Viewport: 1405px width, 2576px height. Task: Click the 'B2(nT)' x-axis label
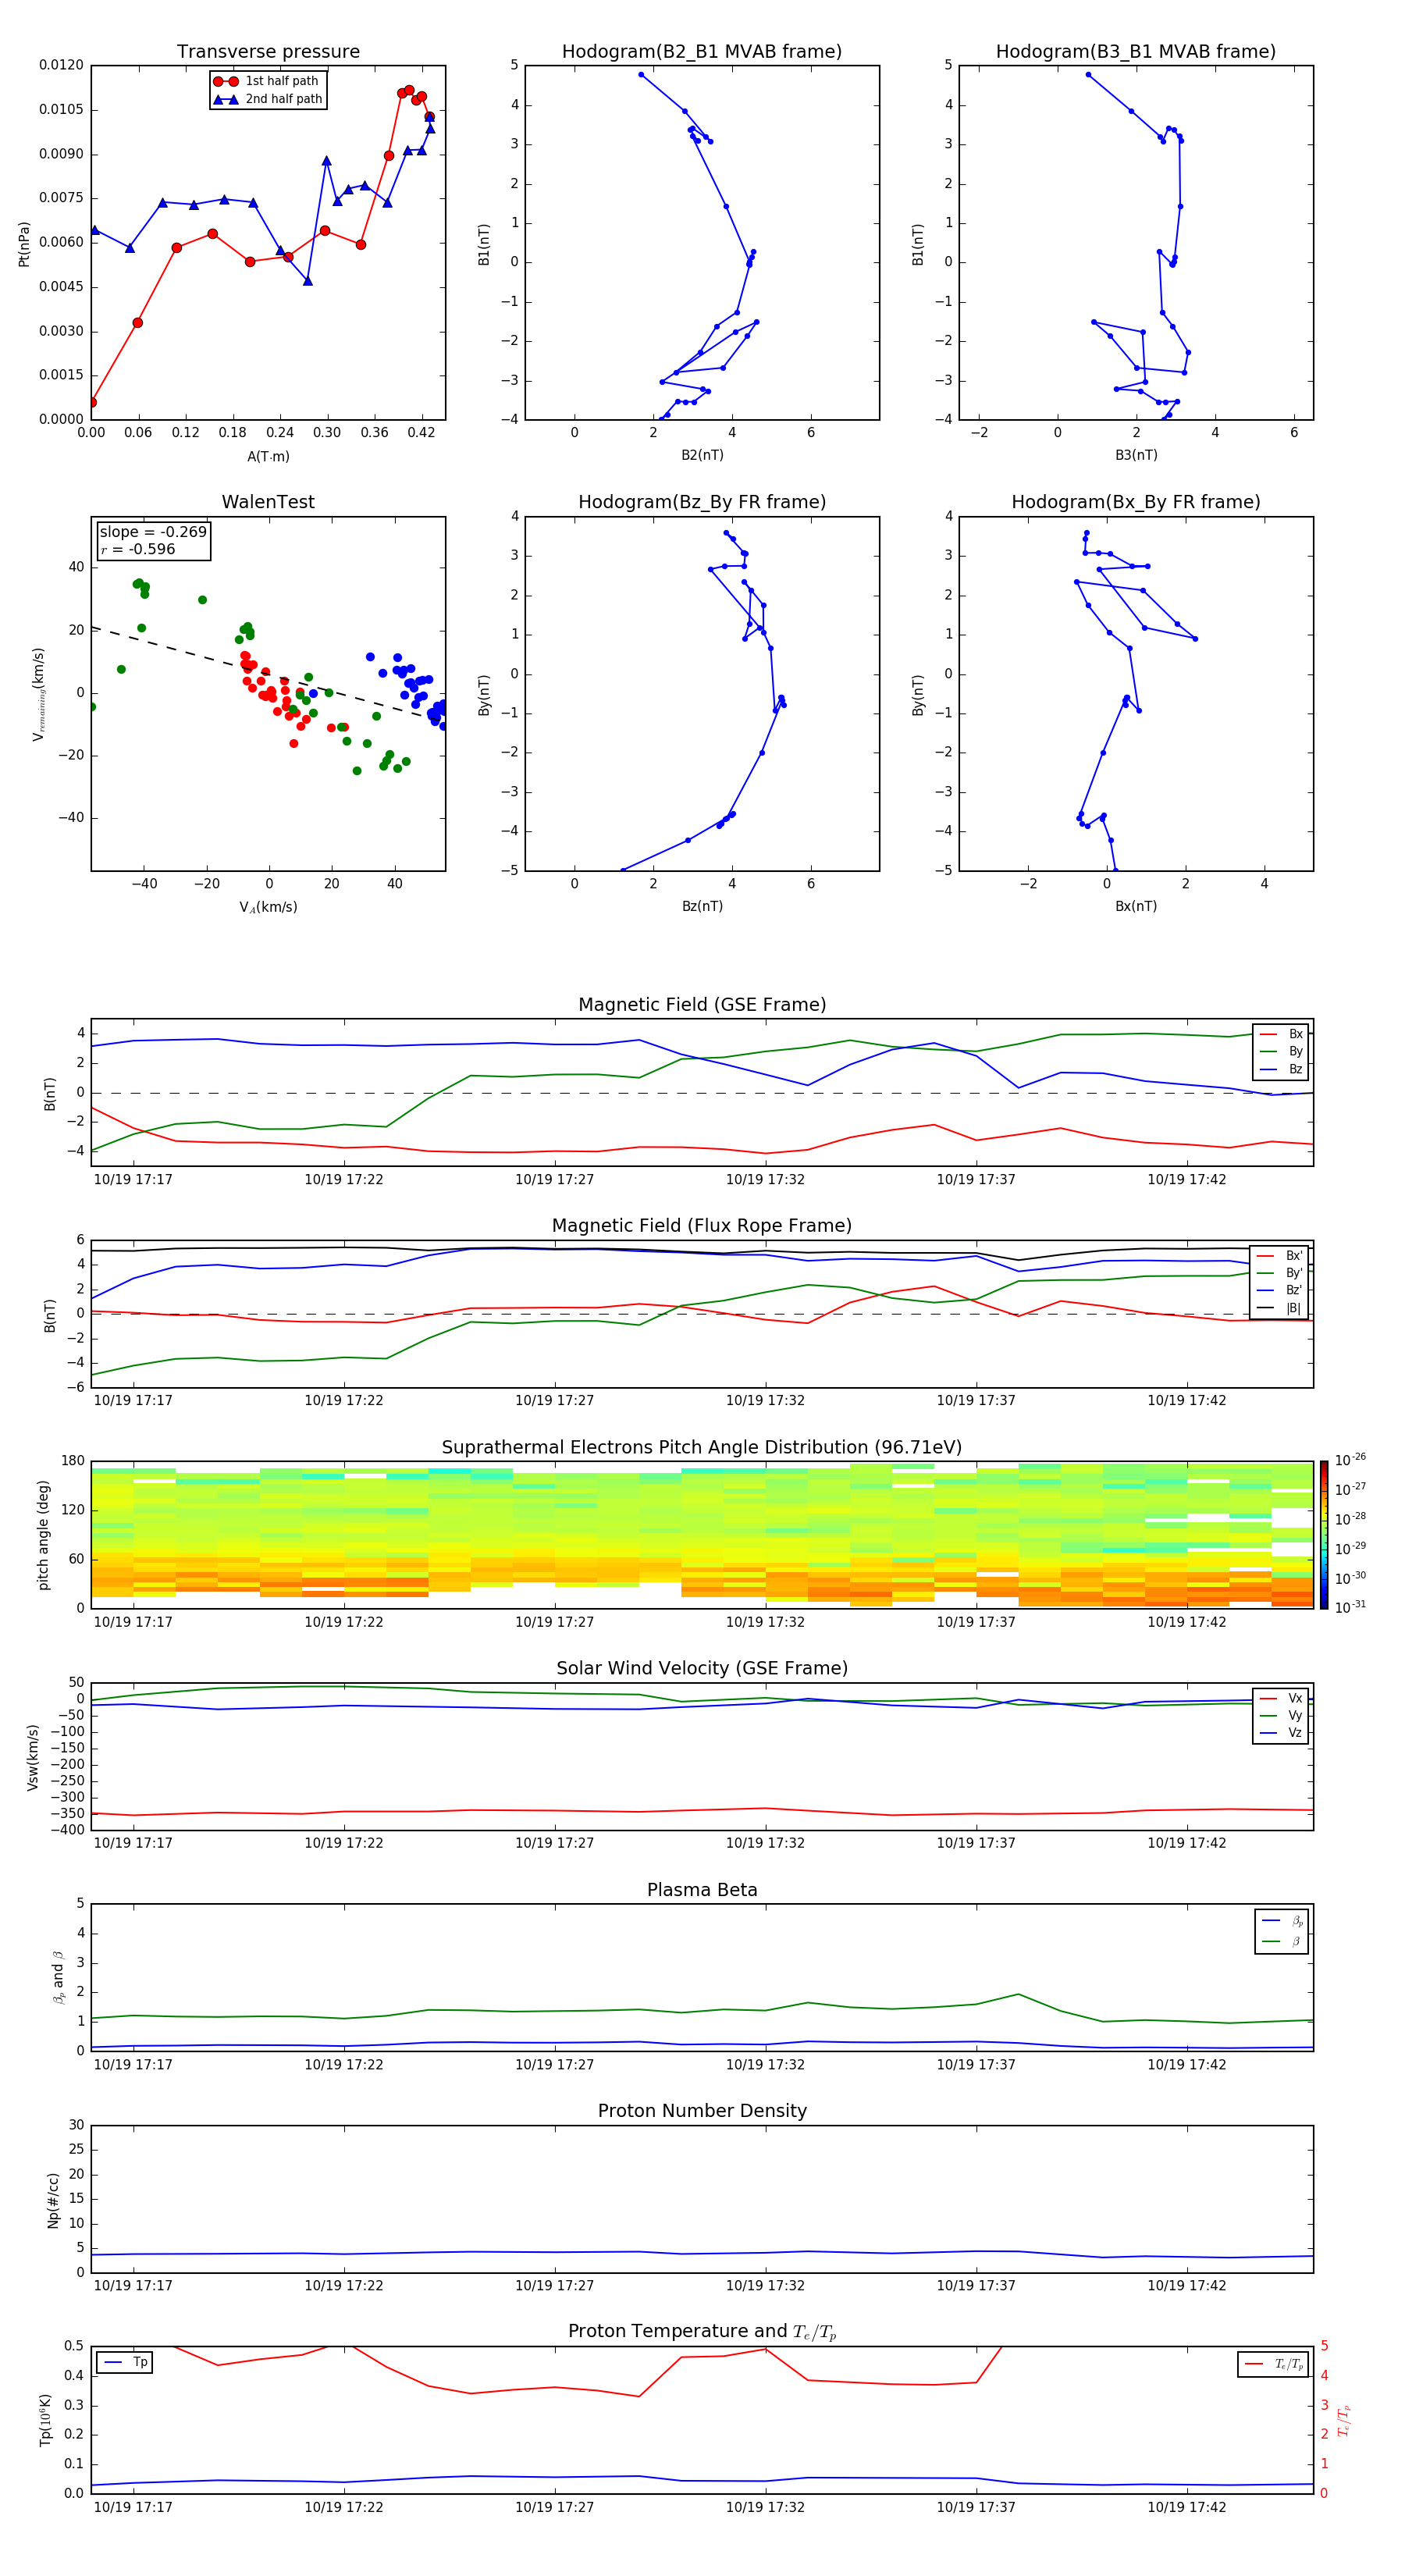pos(702,455)
